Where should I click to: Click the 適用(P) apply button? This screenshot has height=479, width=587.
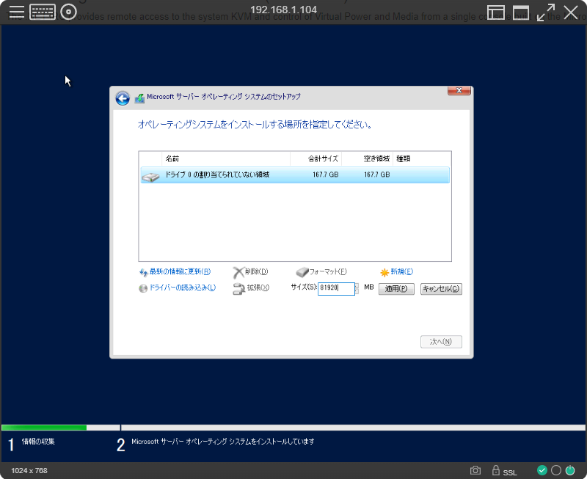point(396,289)
